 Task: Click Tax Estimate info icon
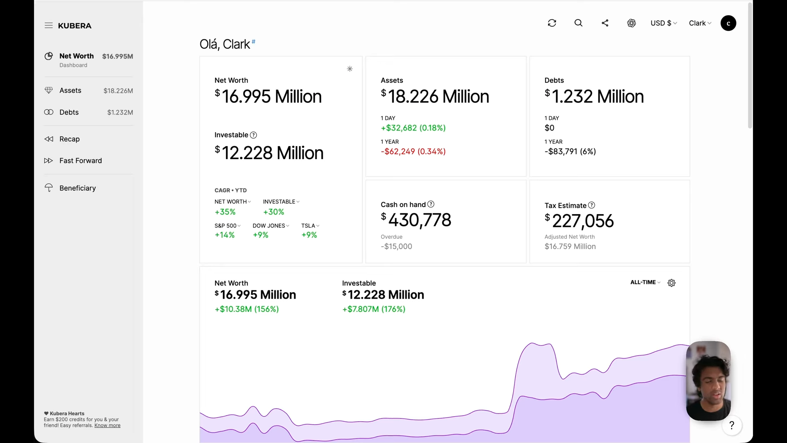point(591,205)
